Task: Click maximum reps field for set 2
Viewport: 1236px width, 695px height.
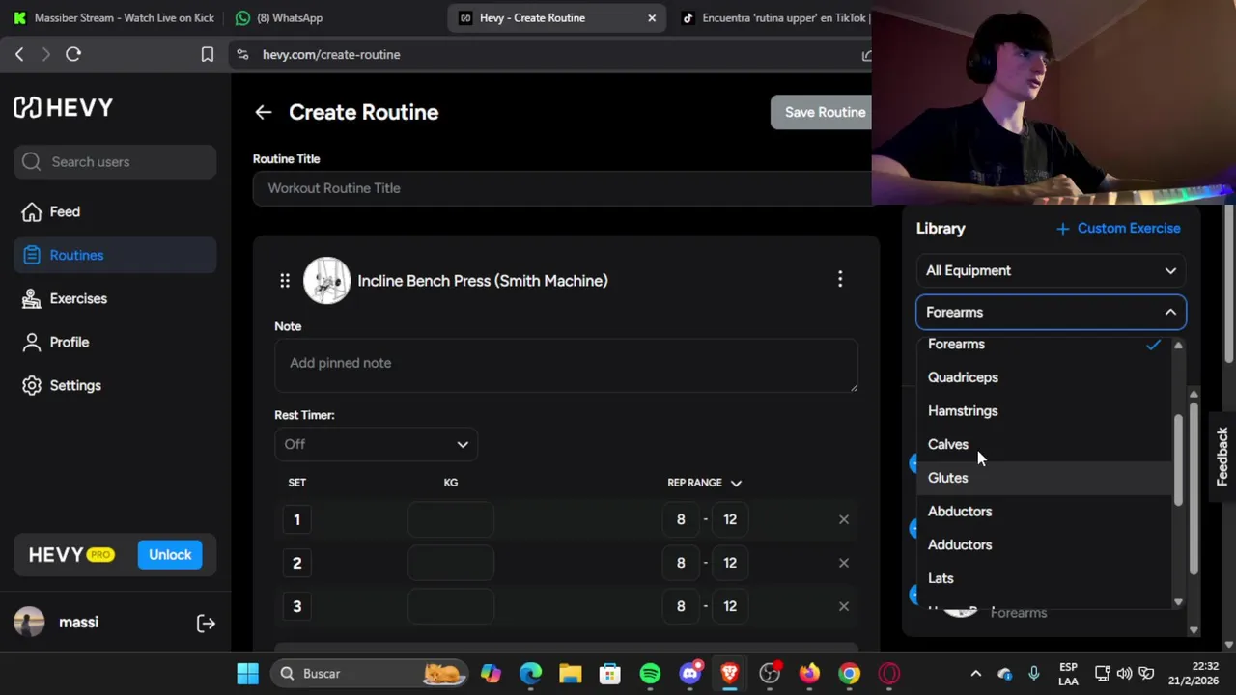Action: point(730,563)
